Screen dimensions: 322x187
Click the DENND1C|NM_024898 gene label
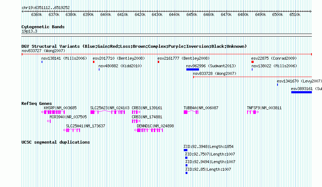click(x=155, y=126)
